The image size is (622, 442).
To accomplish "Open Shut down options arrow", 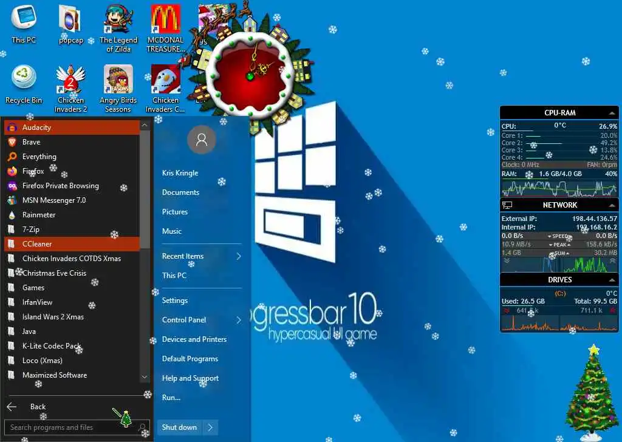I will coord(210,427).
